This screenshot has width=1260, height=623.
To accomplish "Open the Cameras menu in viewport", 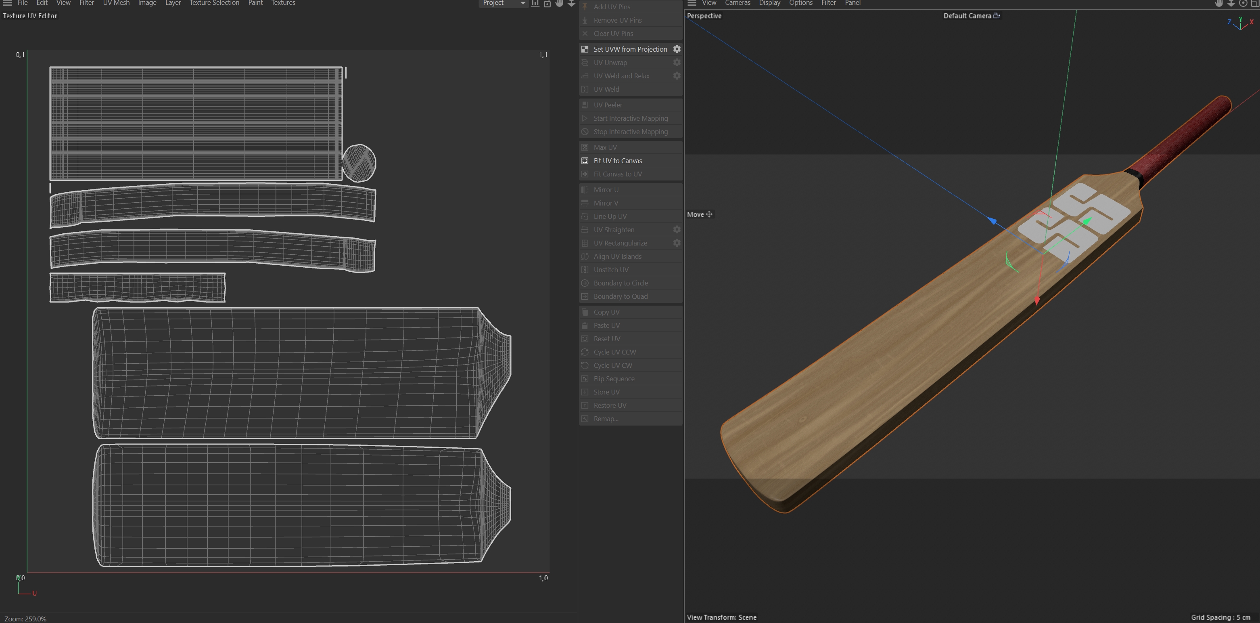I will click(737, 3).
